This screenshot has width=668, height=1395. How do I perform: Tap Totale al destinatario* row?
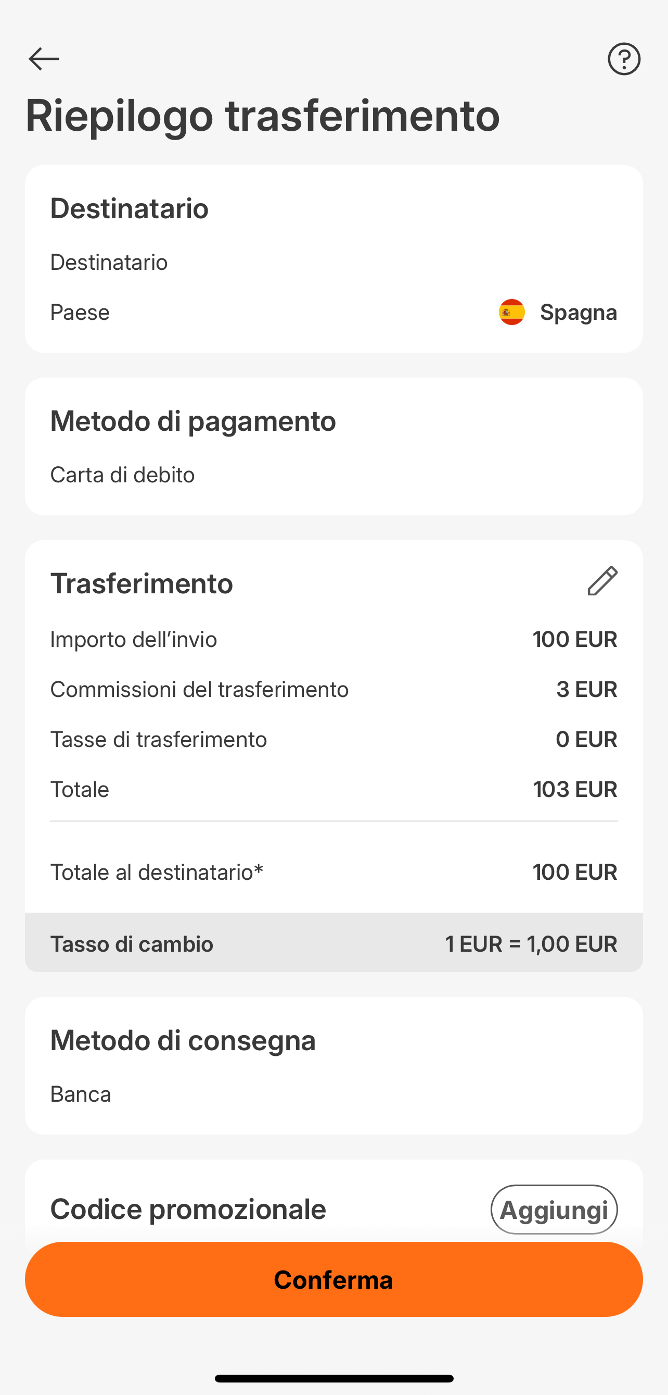click(333, 873)
